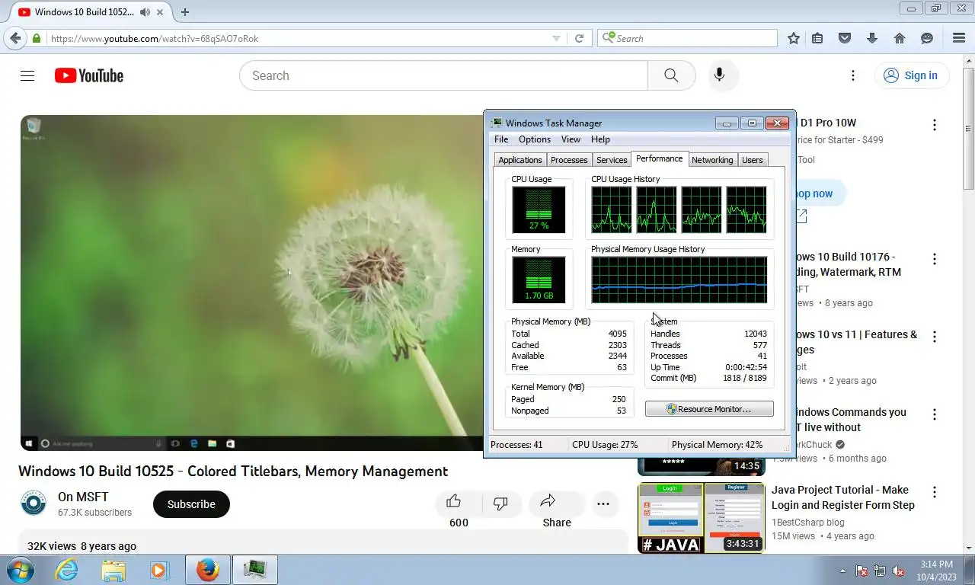This screenshot has width=975, height=585.
Task: Open options for Windows 10 vs 11 video
Action: point(935,337)
